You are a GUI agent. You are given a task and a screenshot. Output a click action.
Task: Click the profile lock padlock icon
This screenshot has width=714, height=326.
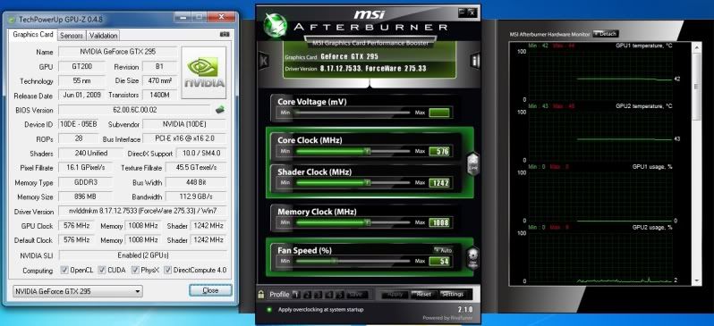261,294
